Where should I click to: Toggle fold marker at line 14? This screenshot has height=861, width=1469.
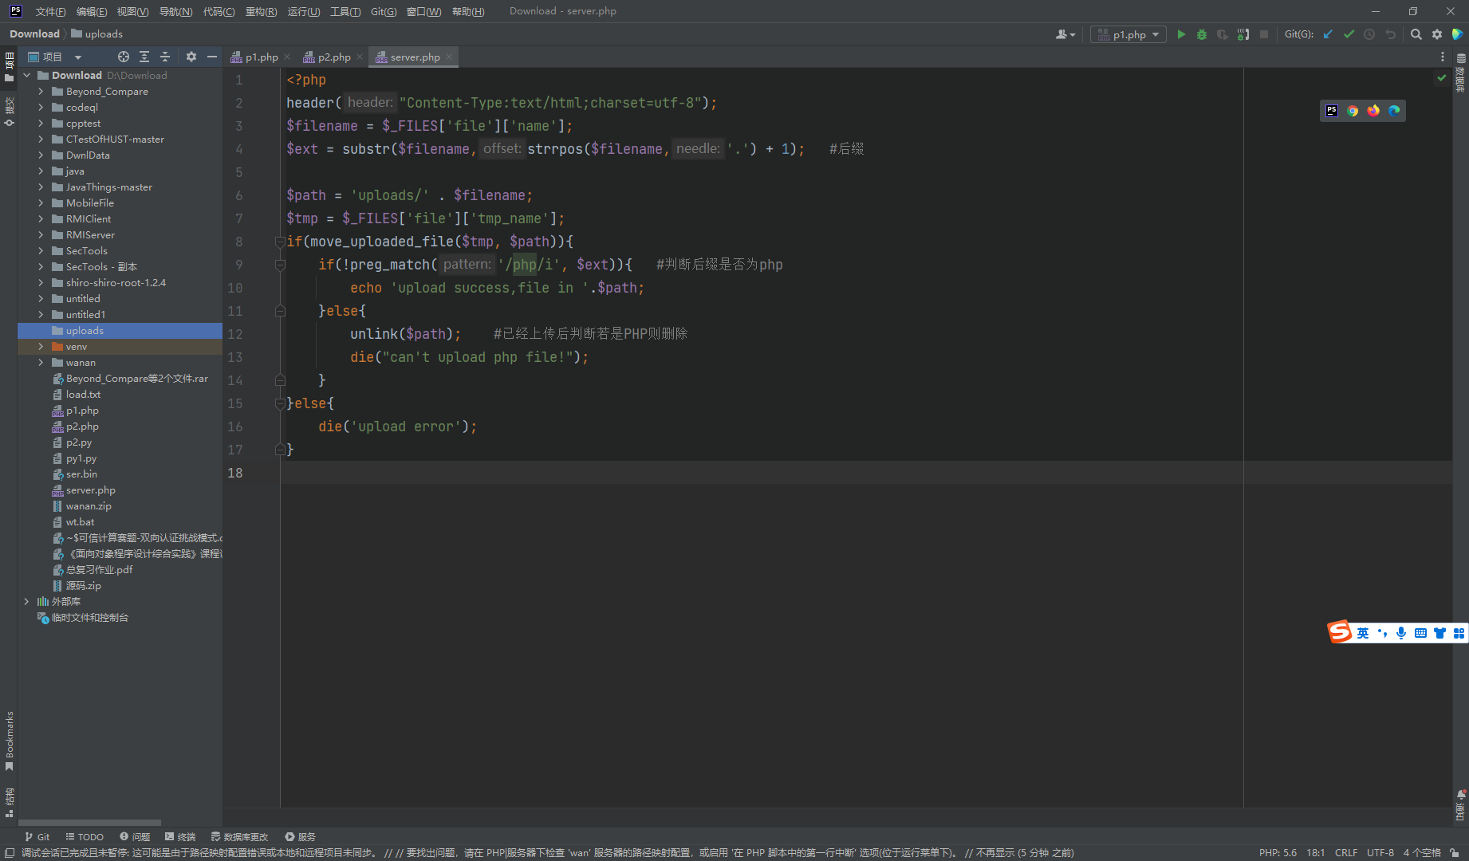280,380
